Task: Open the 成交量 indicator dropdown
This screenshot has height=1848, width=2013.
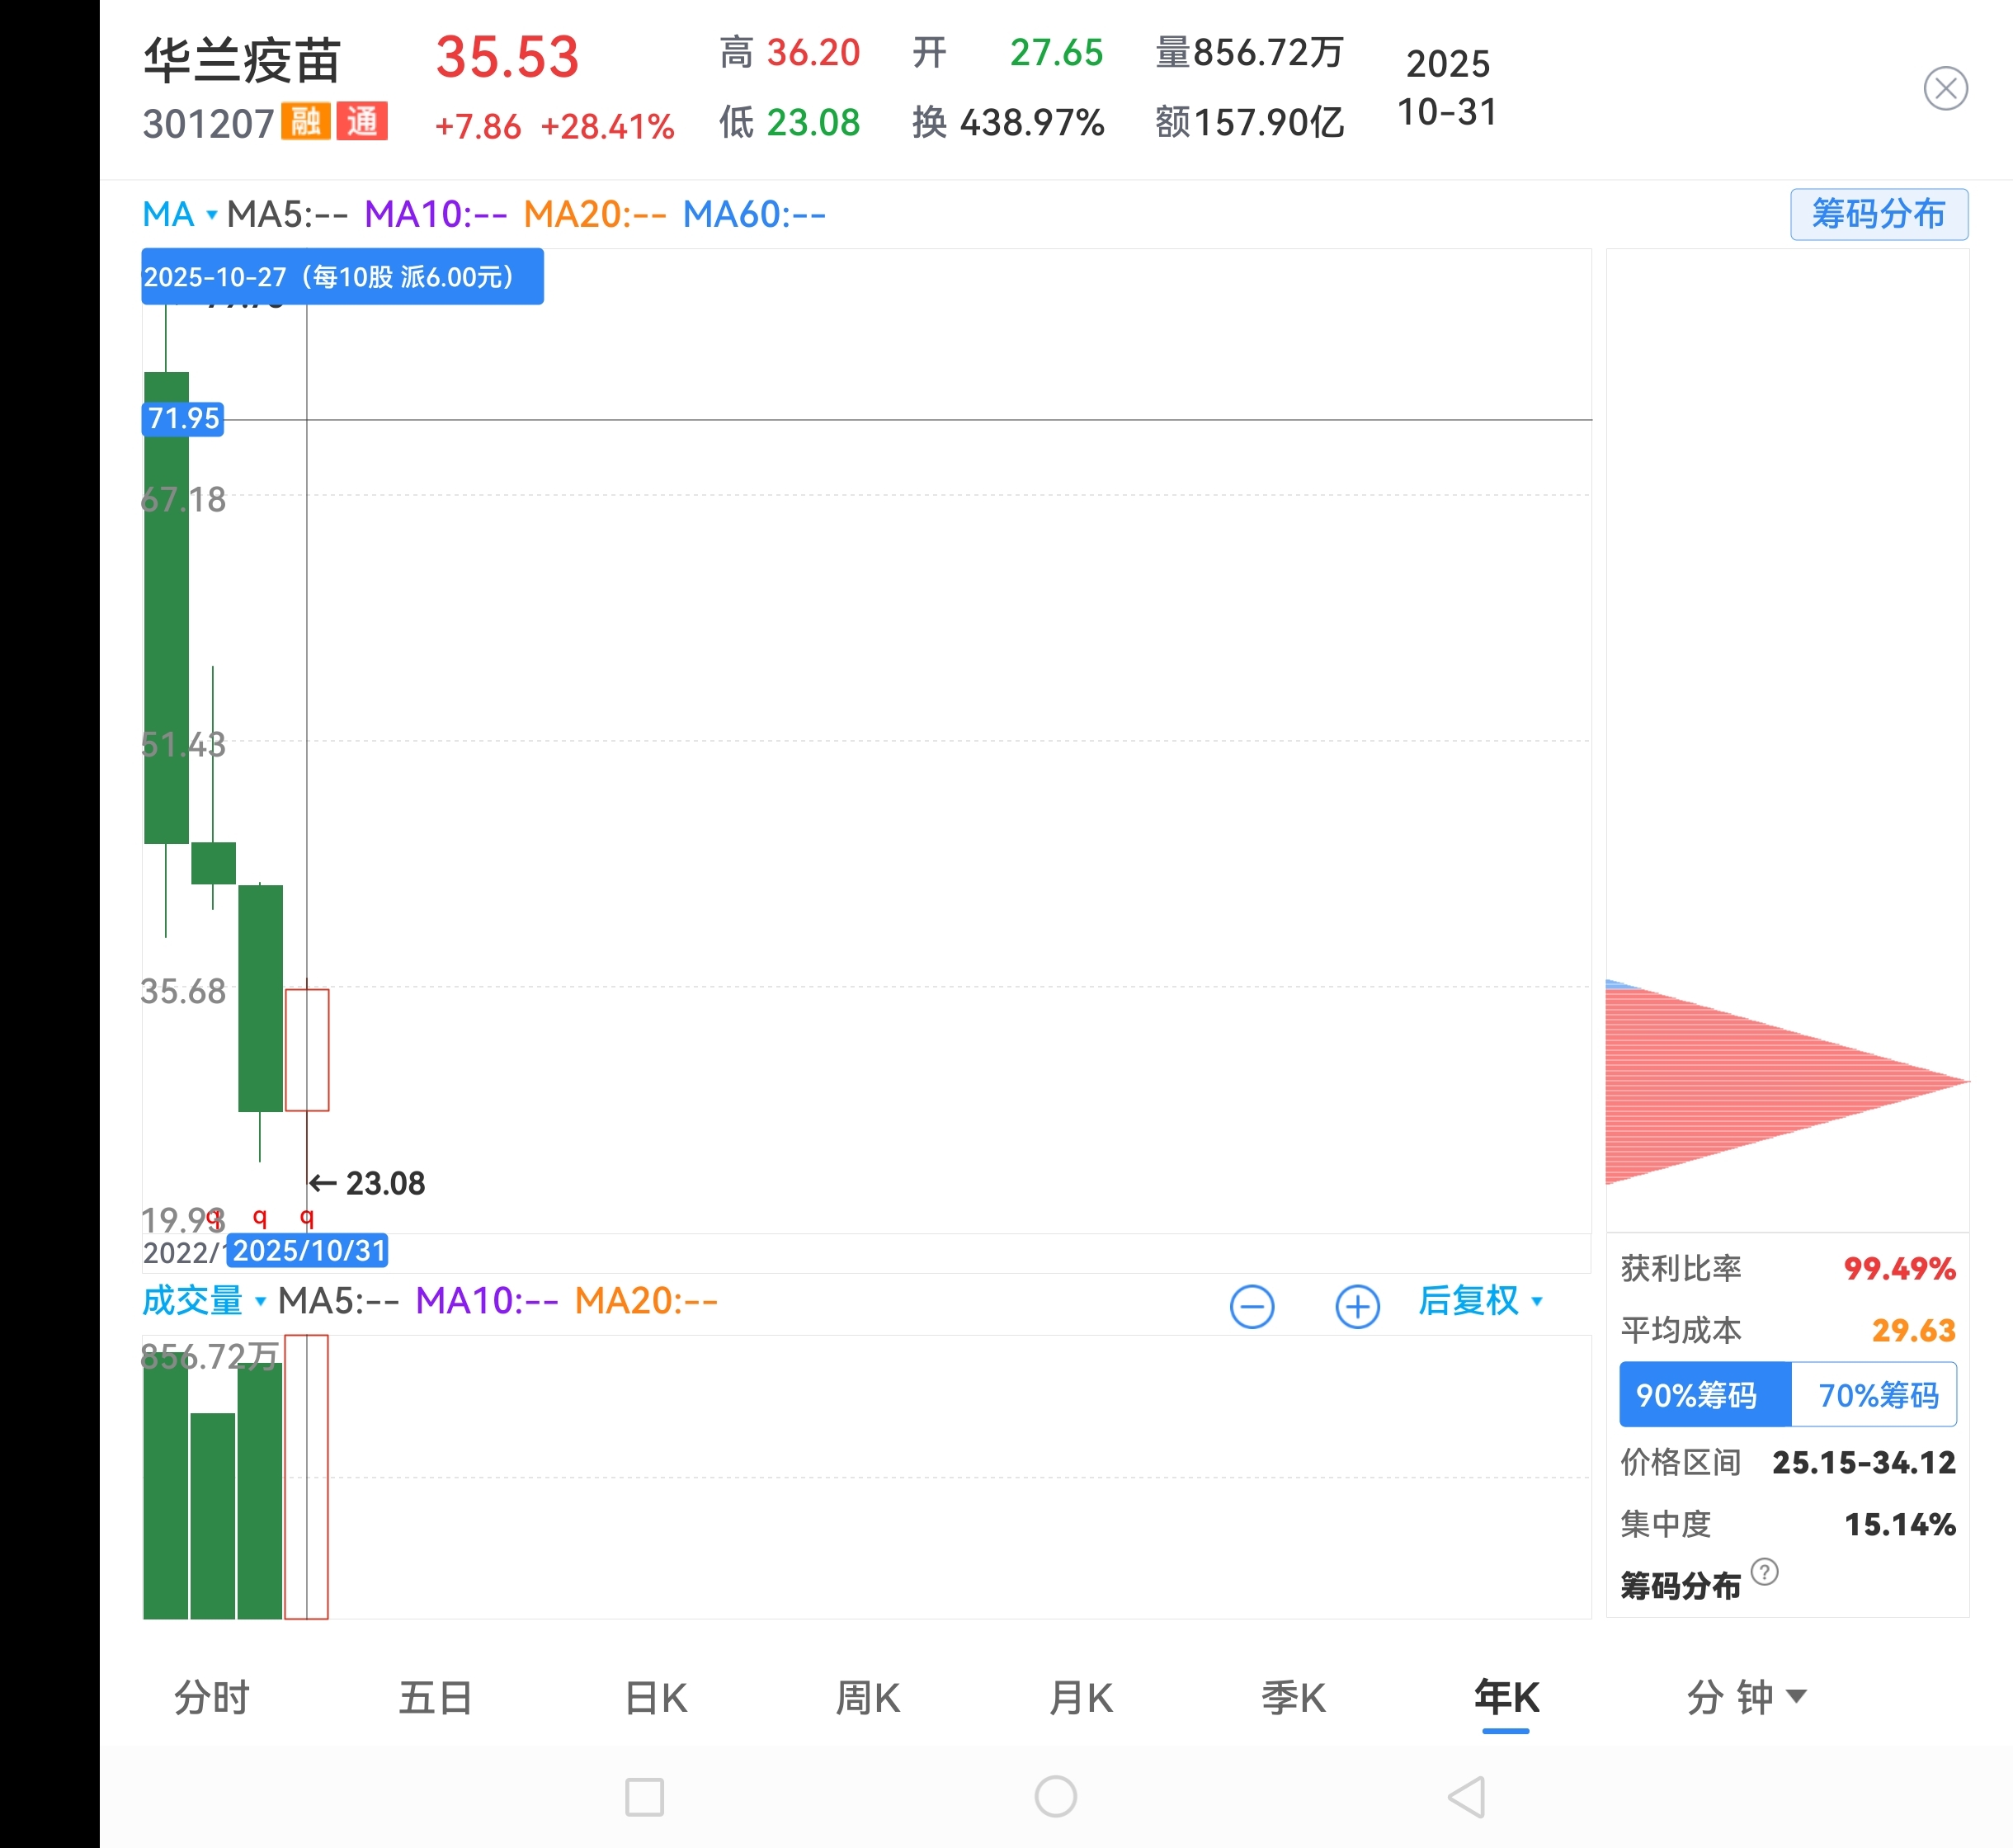Action: [203, 1301]
